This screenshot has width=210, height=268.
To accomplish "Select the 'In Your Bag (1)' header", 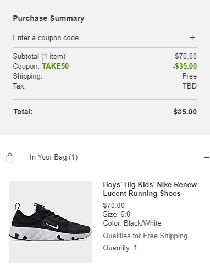I will [54, 157].
